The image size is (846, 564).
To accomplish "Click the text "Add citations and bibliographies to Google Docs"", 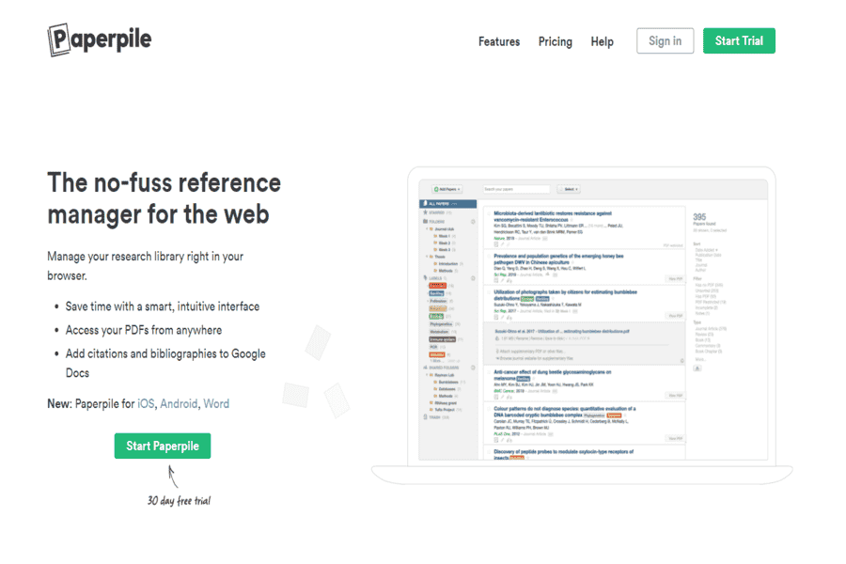I will pos(165,363).
